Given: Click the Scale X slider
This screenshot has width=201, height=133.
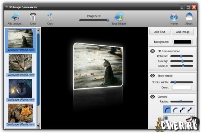Looking at the screenshot, I should point(182,66).
